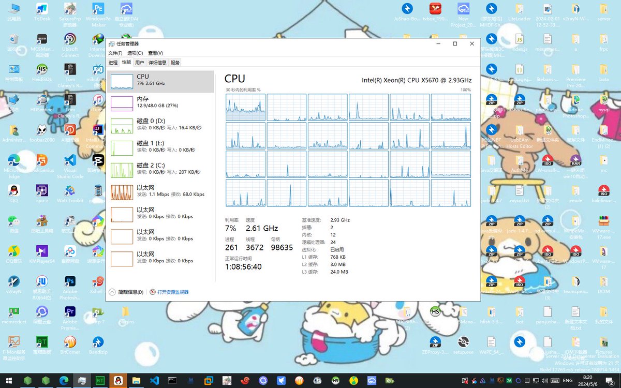The image size is (621, 388).
Task: Collapse with 简略信息(D) button
Action: point(127,292)
